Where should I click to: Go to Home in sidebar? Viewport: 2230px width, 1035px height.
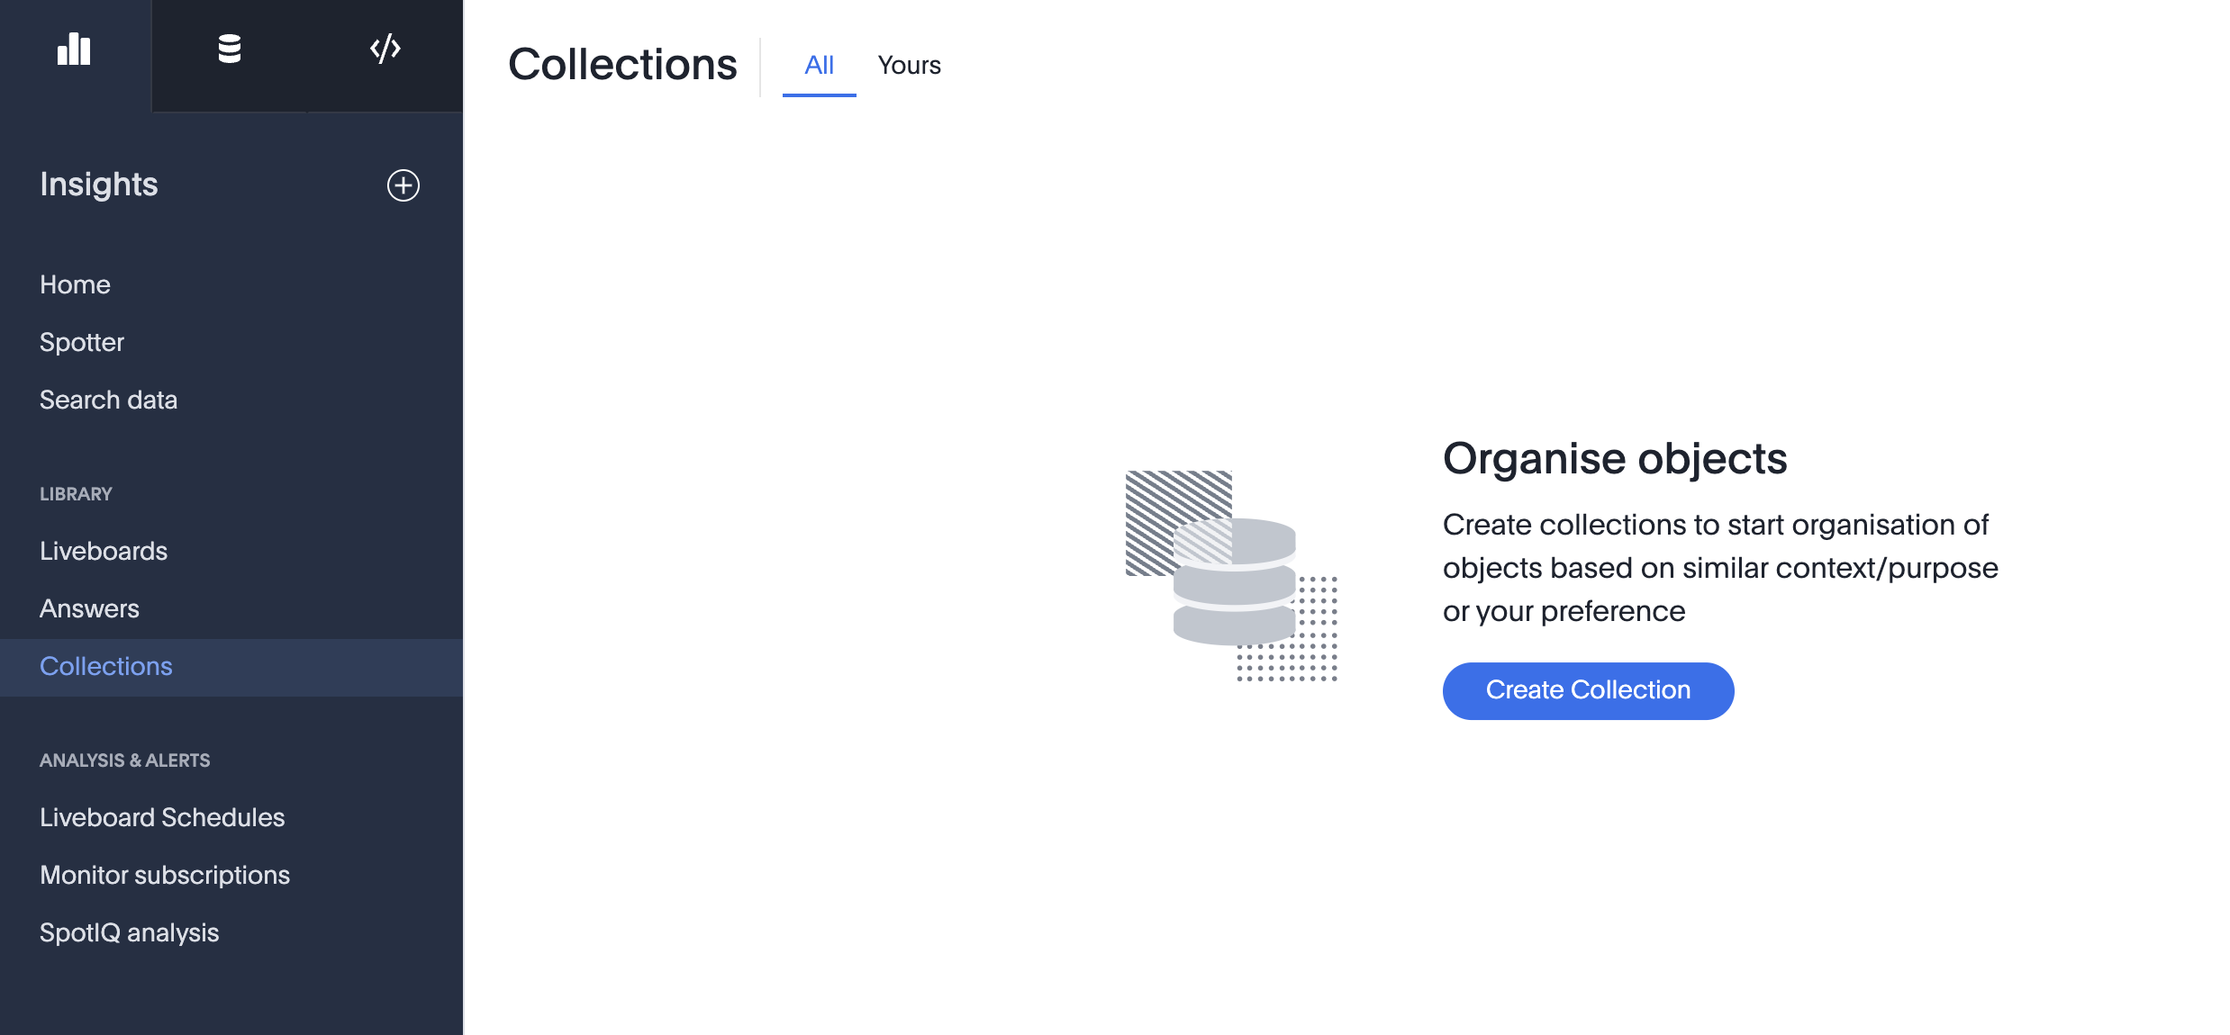pos(75,284)
